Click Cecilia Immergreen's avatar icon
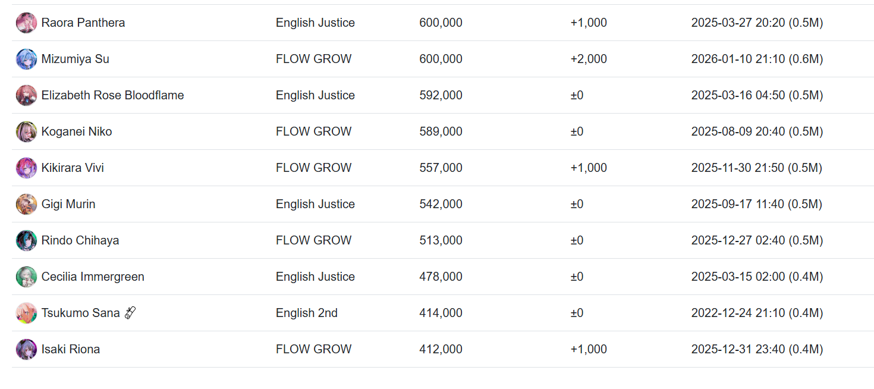This screenshot has height=389, width=874. click(x=26, y=277)
